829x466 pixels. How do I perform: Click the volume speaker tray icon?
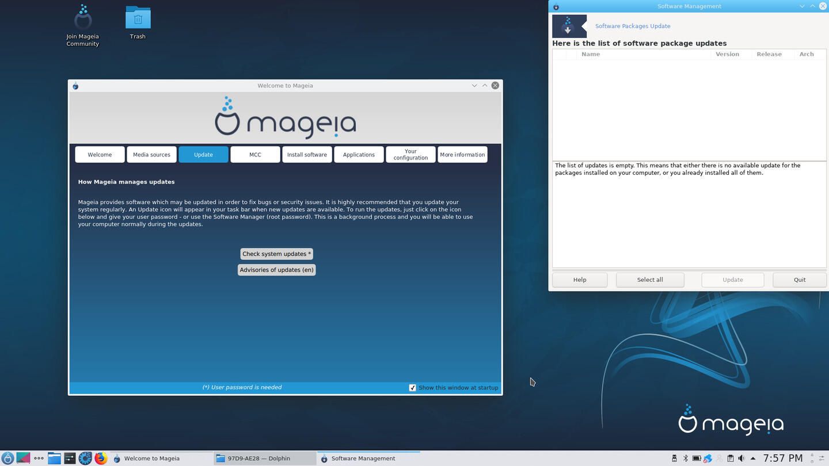pos(741,459)
